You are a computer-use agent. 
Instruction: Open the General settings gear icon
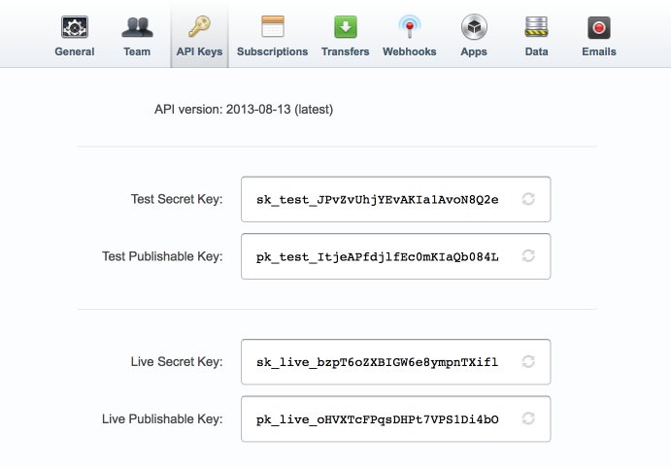(74, 27)
